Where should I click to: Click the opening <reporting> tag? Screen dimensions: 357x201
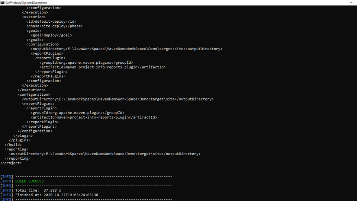(16, 149)
